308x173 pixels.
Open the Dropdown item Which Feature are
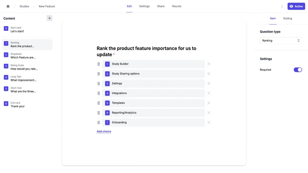click(x=27, y=56)
